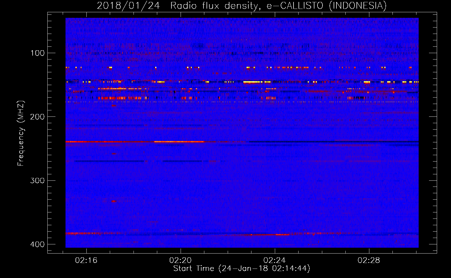Click the 200 frequency axis label

pyautogui.click(x=38, y=117)
